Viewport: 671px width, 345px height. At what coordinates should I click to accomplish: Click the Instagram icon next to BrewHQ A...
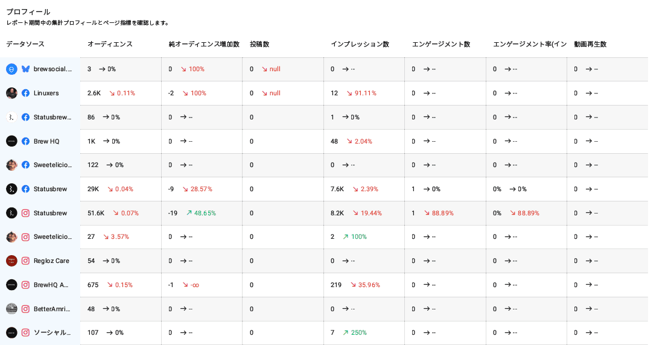coord(25,285)
